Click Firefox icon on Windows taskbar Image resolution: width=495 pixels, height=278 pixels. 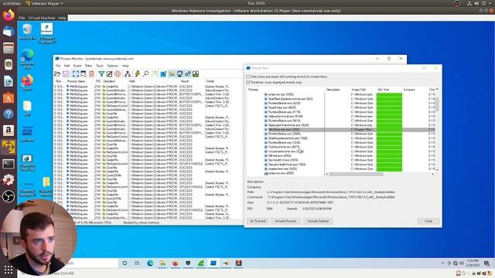click(x=176, y=263)
